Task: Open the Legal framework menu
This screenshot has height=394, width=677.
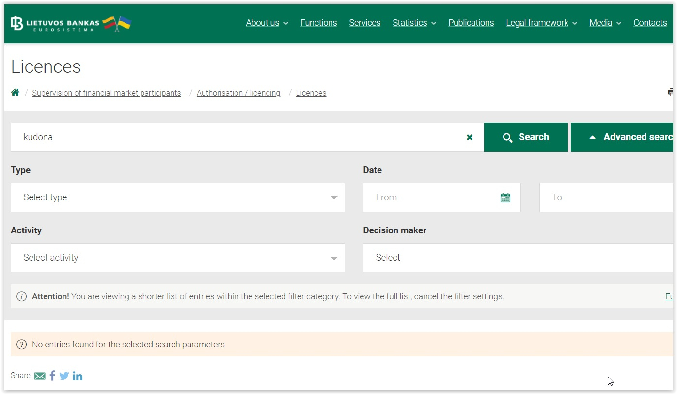Action: click(541, 23)
